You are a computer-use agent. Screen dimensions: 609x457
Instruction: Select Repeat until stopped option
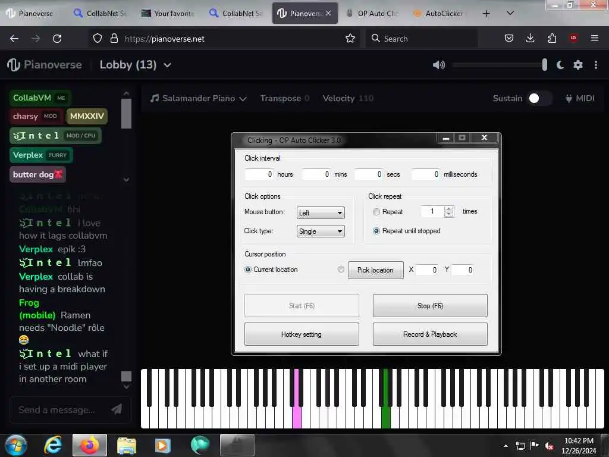coord(376,231)
